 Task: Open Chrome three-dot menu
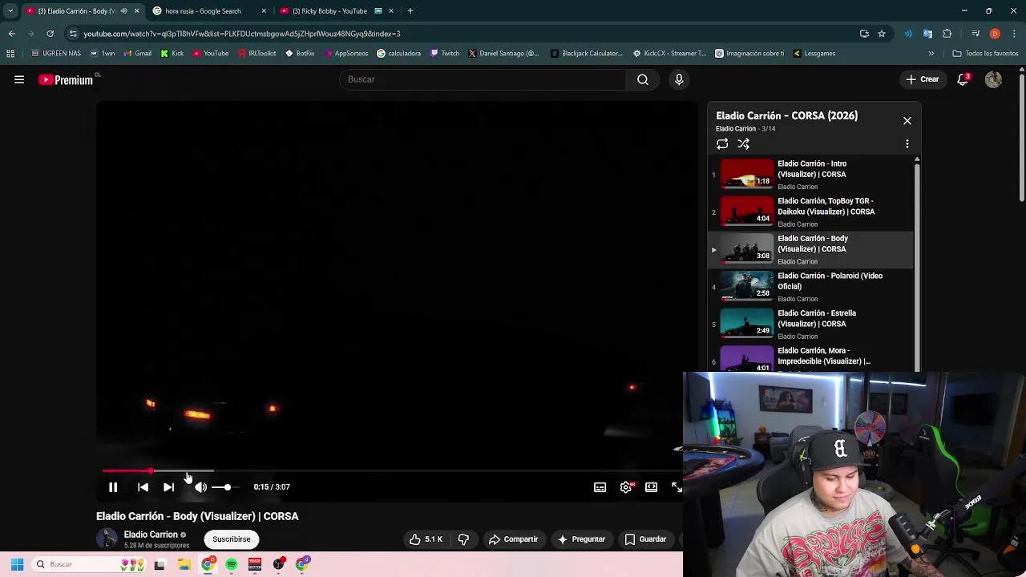click(x=1015, y=34)
